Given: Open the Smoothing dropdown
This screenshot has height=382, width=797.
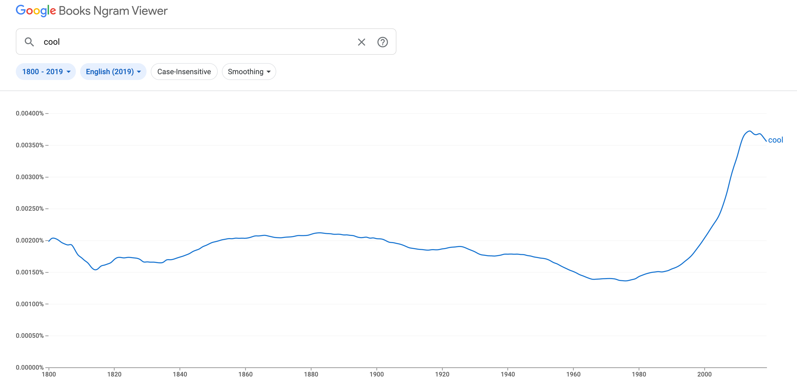Looking at the screenshot, I should click(249, 72).
